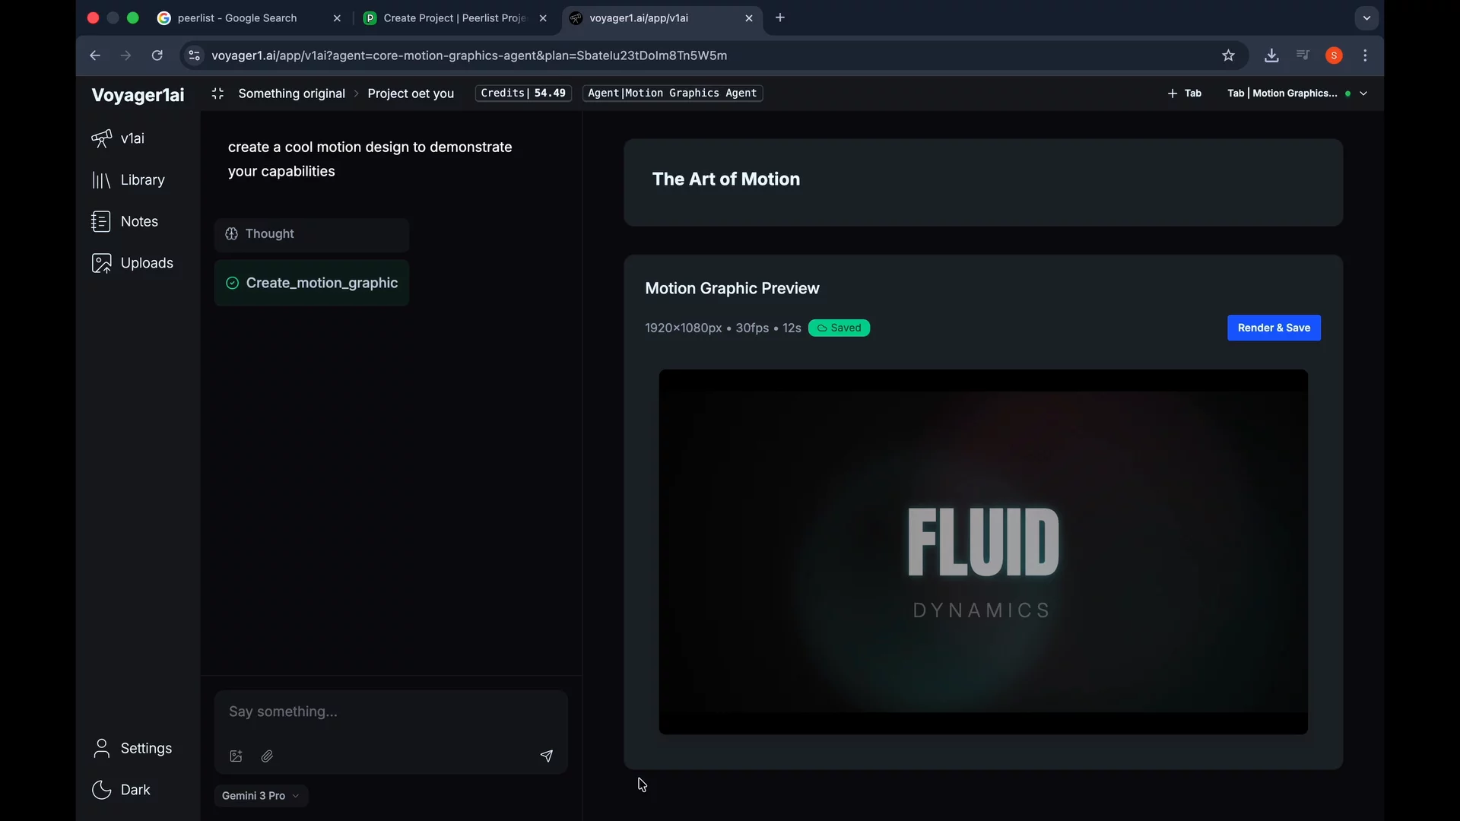Bookmark this page with the star icon

(1228, 55)
